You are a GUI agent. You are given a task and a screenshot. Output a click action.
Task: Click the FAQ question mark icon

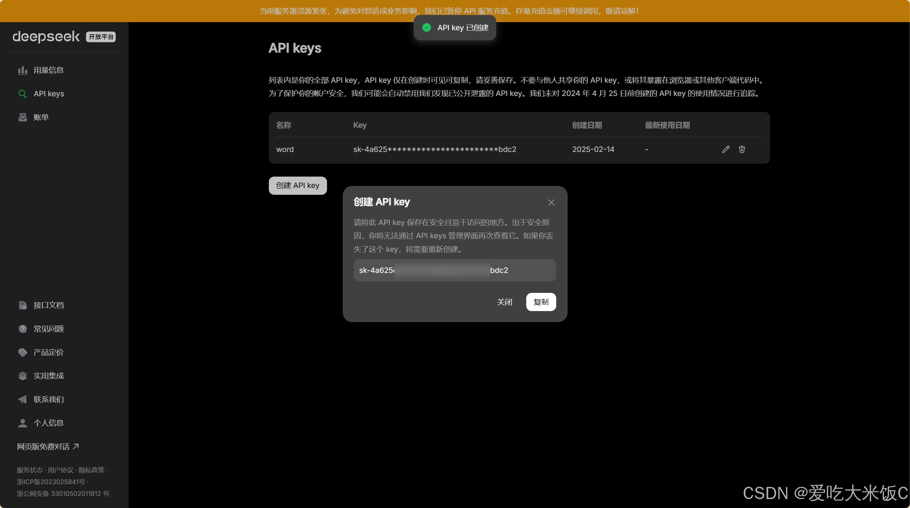[22, 329]
